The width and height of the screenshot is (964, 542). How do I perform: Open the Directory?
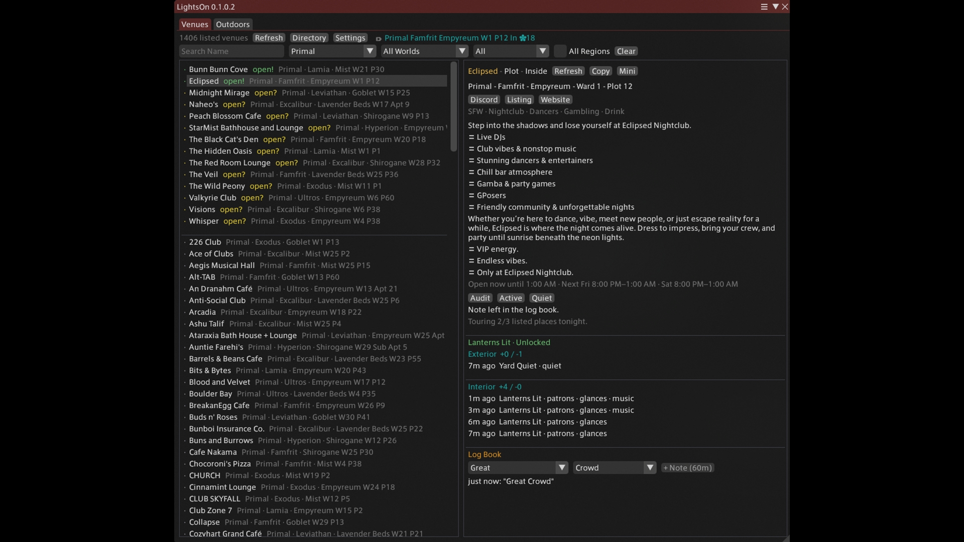tap(309, 38)
